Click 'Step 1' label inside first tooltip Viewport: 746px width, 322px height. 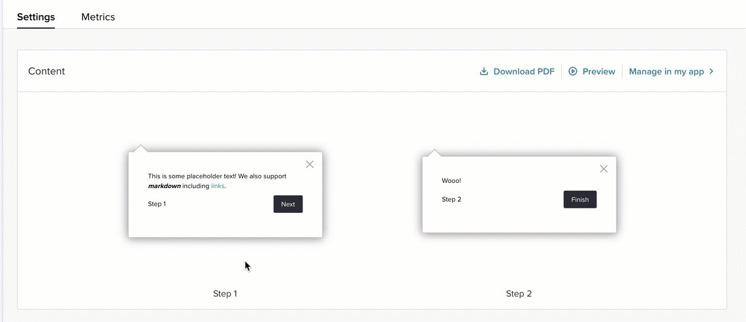click(157, 204)
